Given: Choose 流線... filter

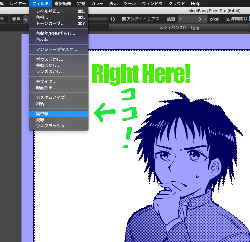Looking at the screenshot, I should click(59, 120).
